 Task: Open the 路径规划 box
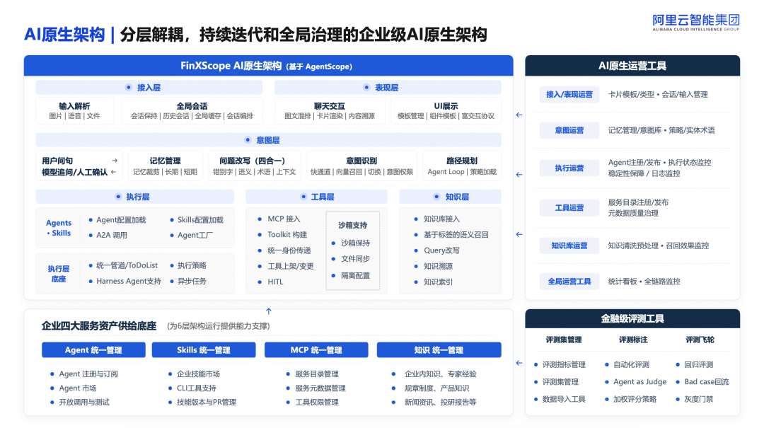[462, 166]
